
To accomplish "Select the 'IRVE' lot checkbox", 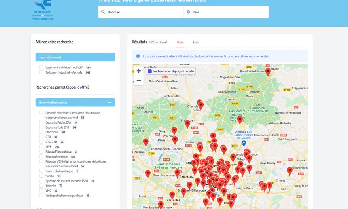I will click(x=41, y=147).
